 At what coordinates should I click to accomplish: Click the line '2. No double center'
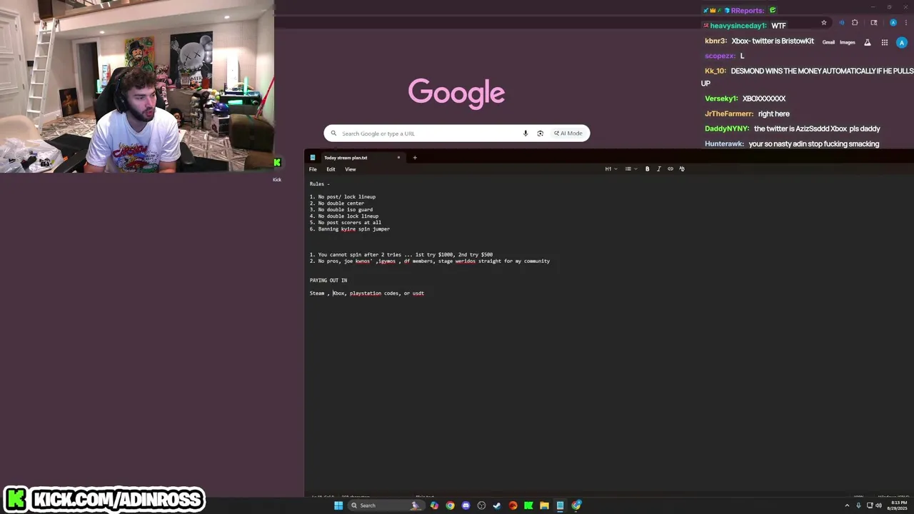tap(337, 203)
